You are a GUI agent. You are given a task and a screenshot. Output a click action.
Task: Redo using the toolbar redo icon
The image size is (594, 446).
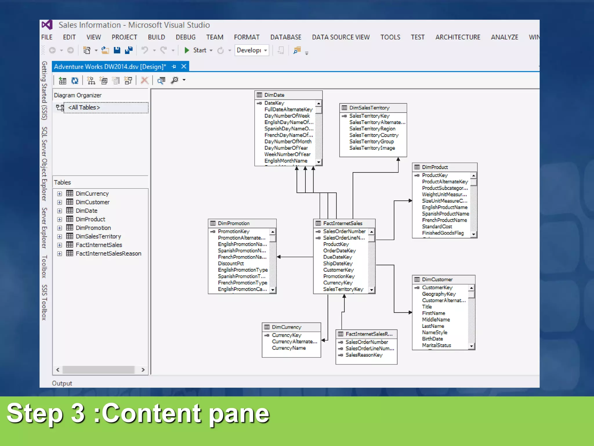tap(164, 50)
